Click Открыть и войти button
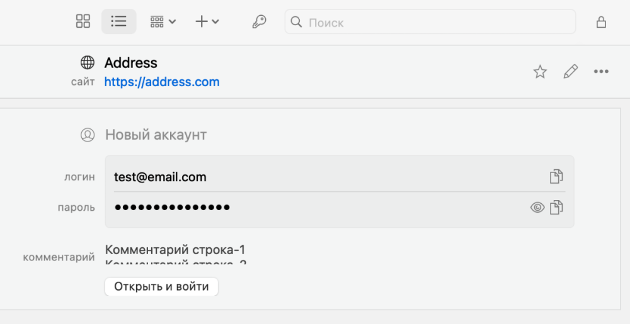The width and height of the screenshot is (630, 324). pyautogui.click(x=161, y=286)
